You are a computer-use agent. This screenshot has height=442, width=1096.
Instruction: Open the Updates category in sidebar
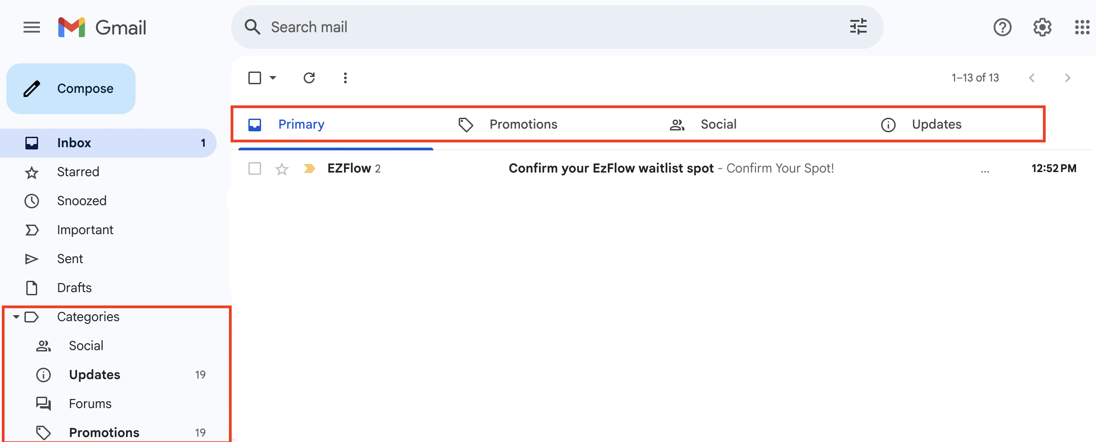[94, 375]
